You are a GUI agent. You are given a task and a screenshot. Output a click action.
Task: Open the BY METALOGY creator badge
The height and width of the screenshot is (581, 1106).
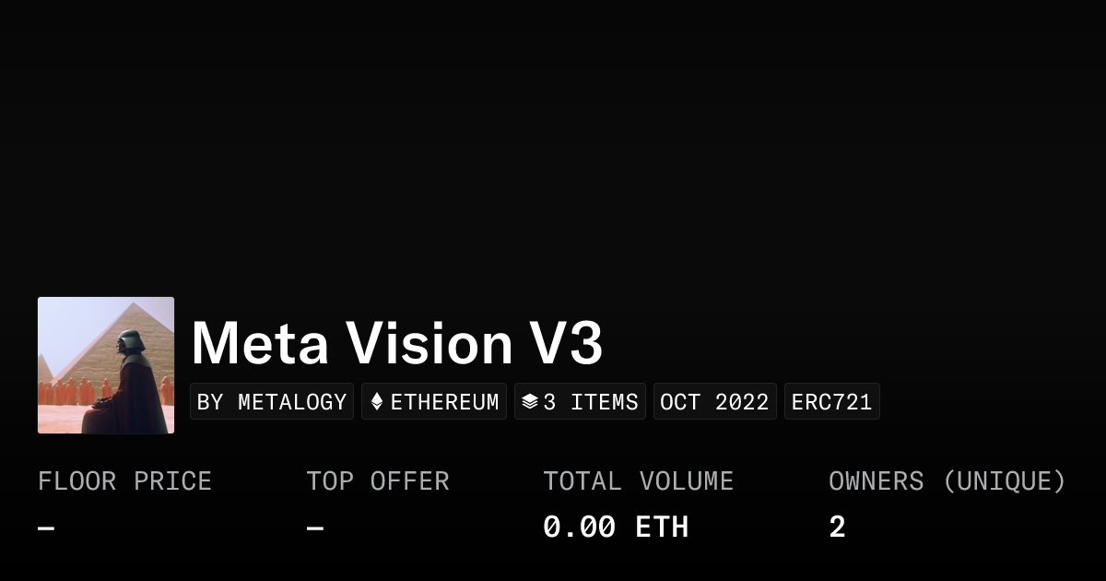(x=272, y=402)
